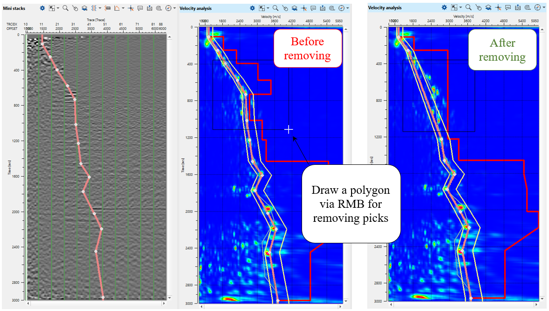Expand compass dropdown in middle Velocity analysis panel

click(x=347, y=8)
